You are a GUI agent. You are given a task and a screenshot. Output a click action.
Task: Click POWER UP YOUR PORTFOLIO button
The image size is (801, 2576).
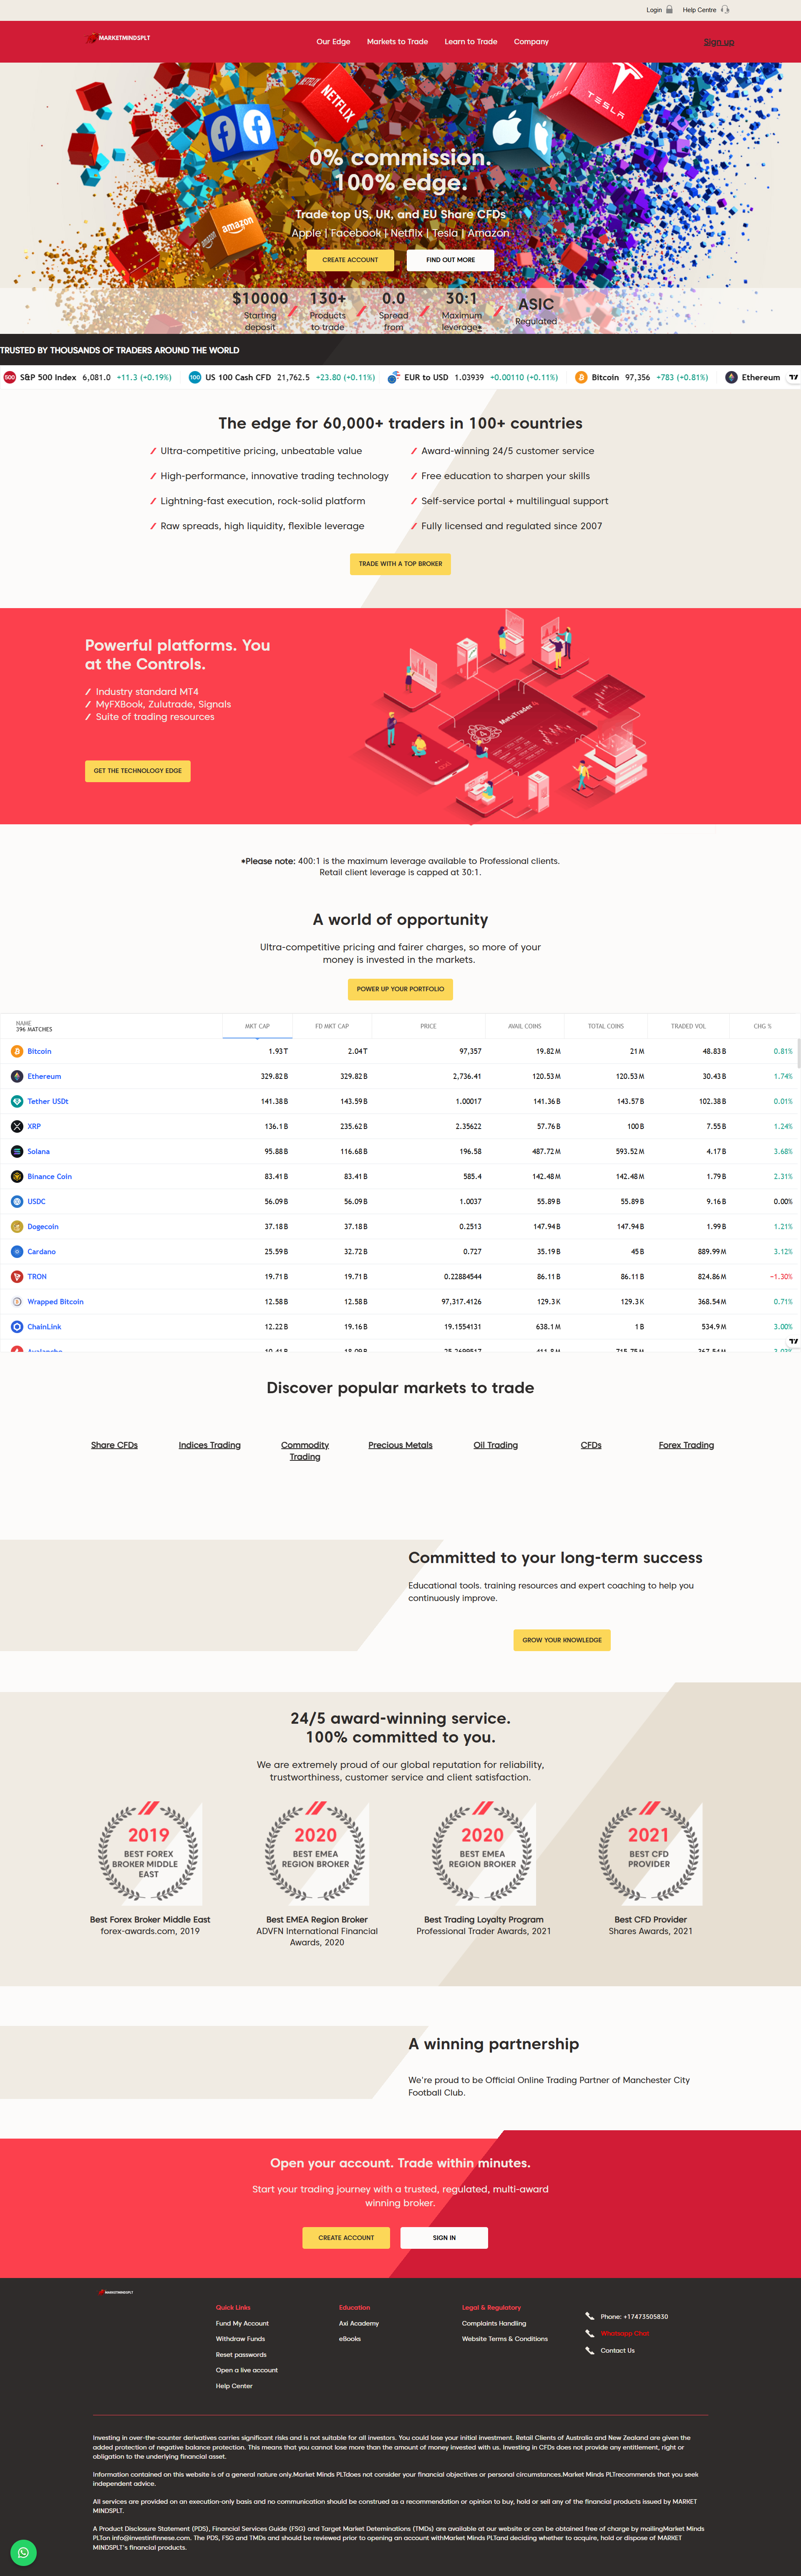(x=400, y=989)
